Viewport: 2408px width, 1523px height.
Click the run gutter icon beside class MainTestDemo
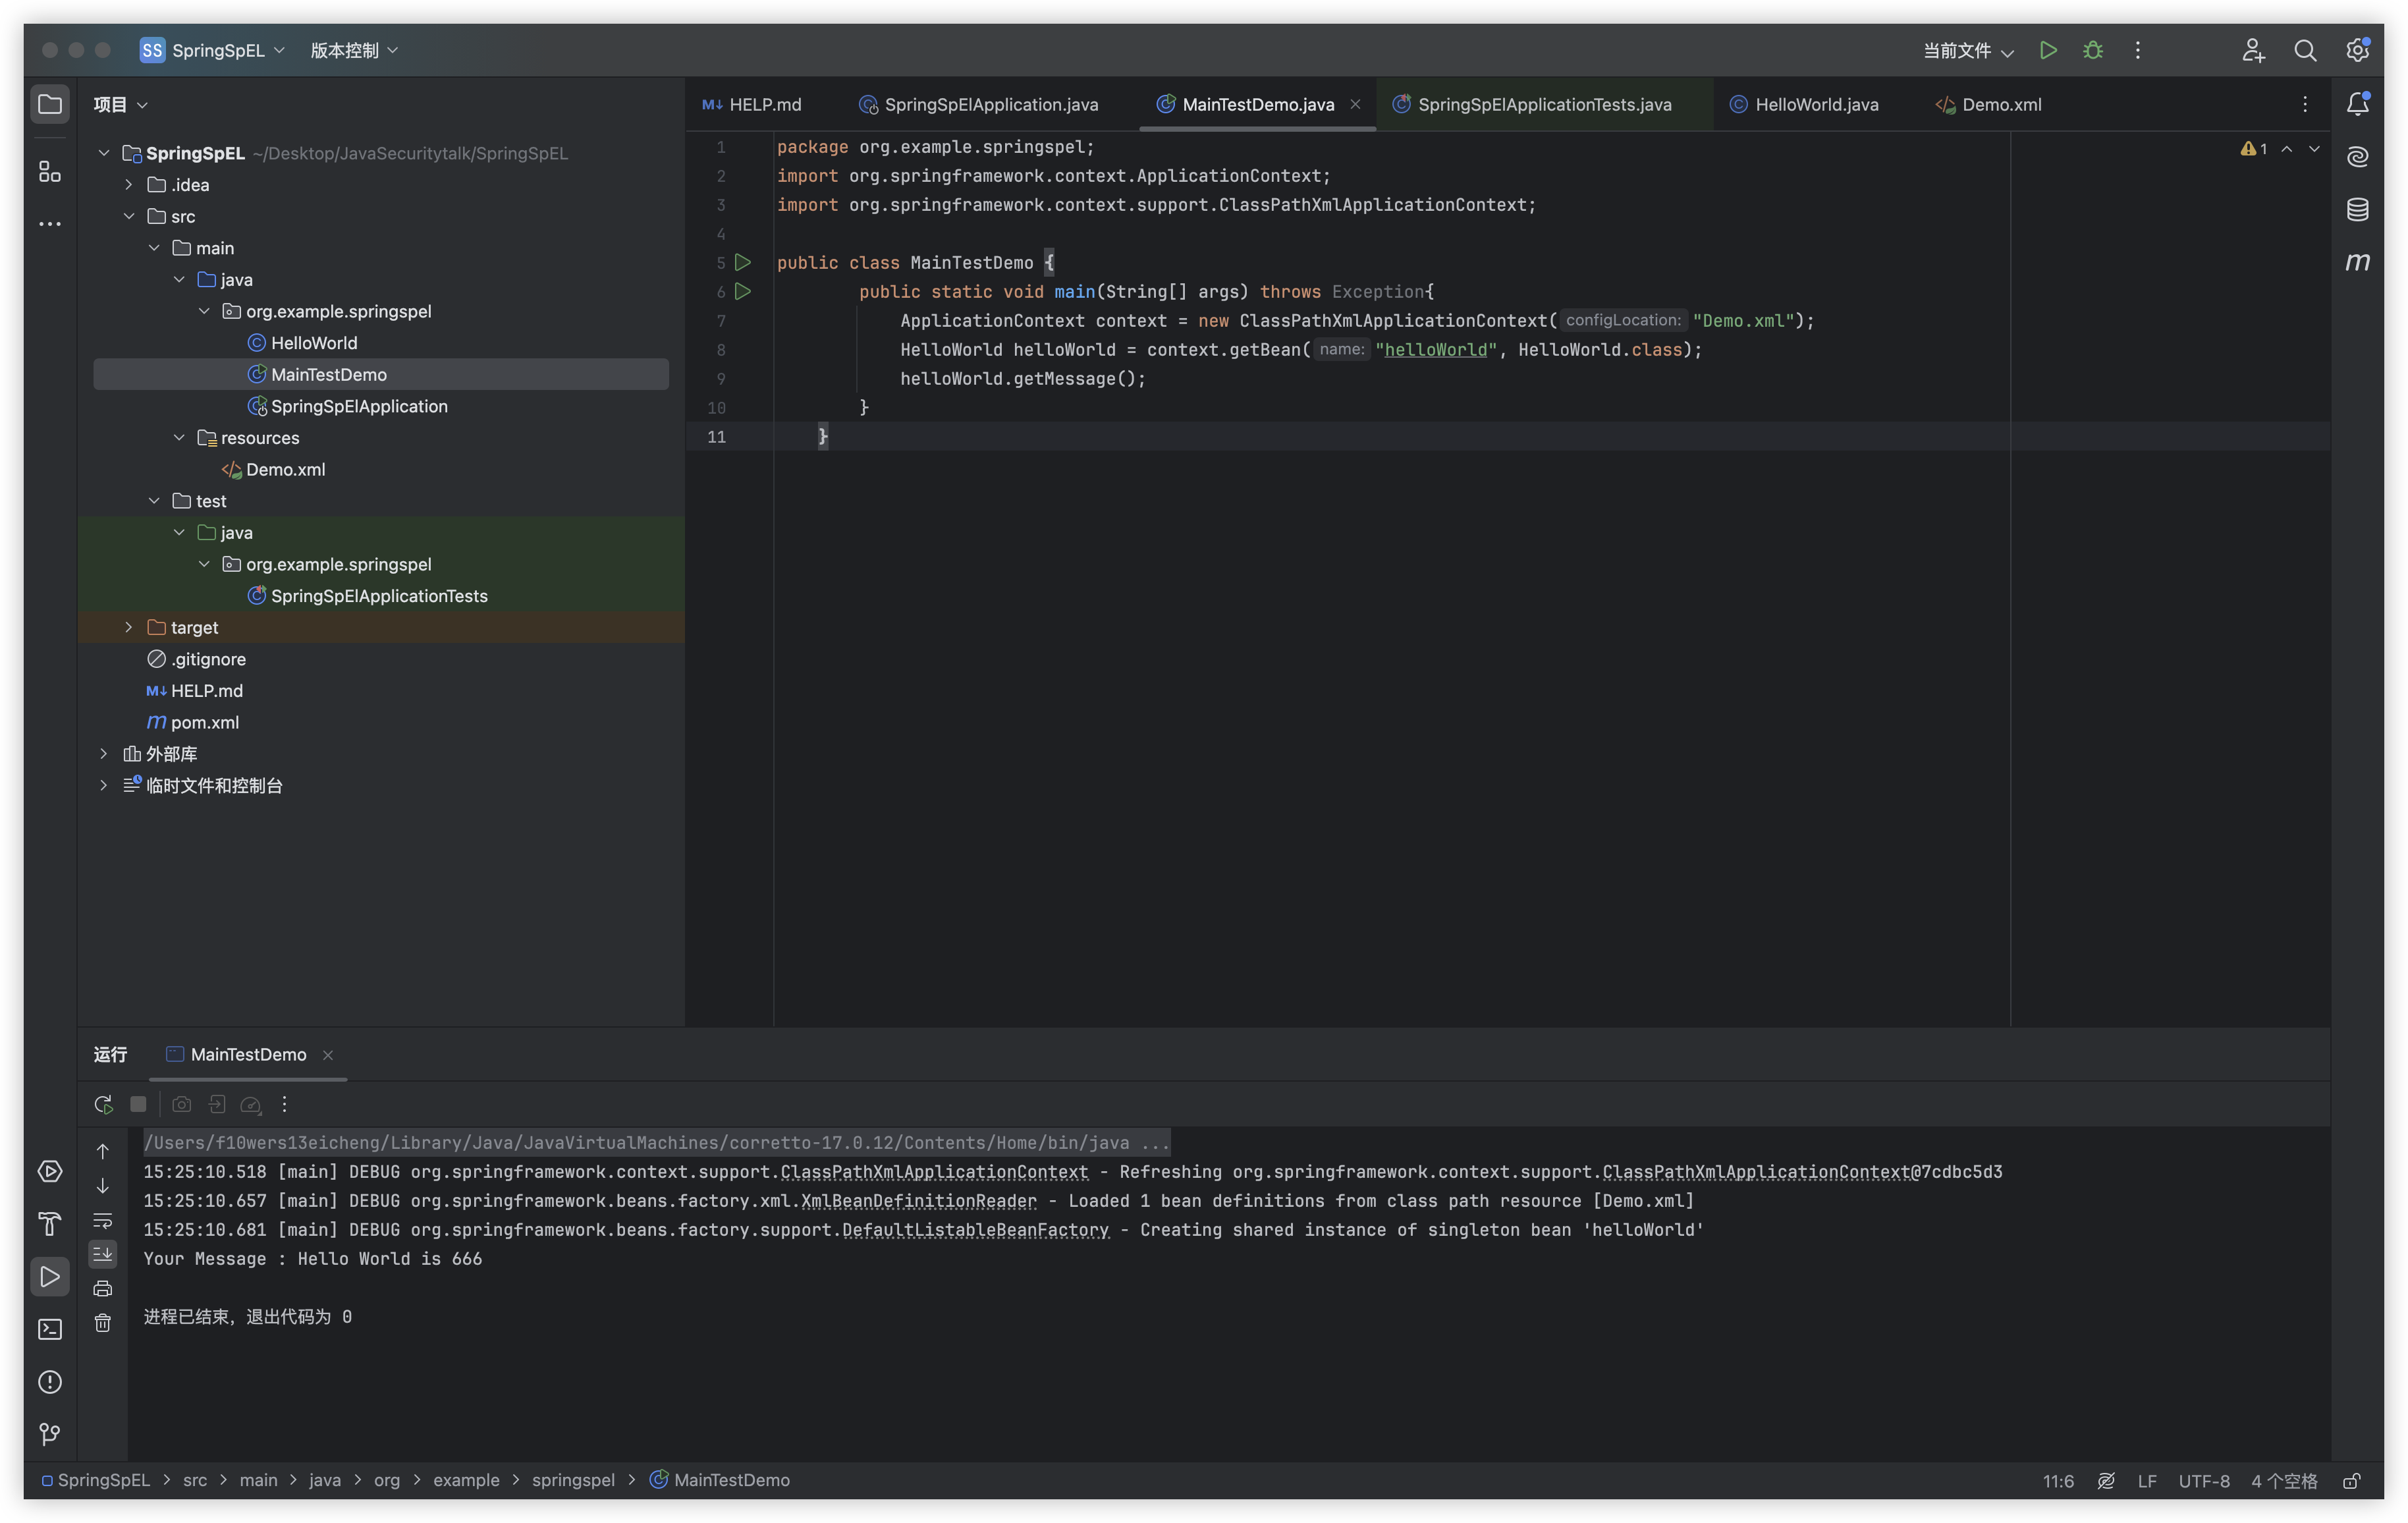coord(743,262)
